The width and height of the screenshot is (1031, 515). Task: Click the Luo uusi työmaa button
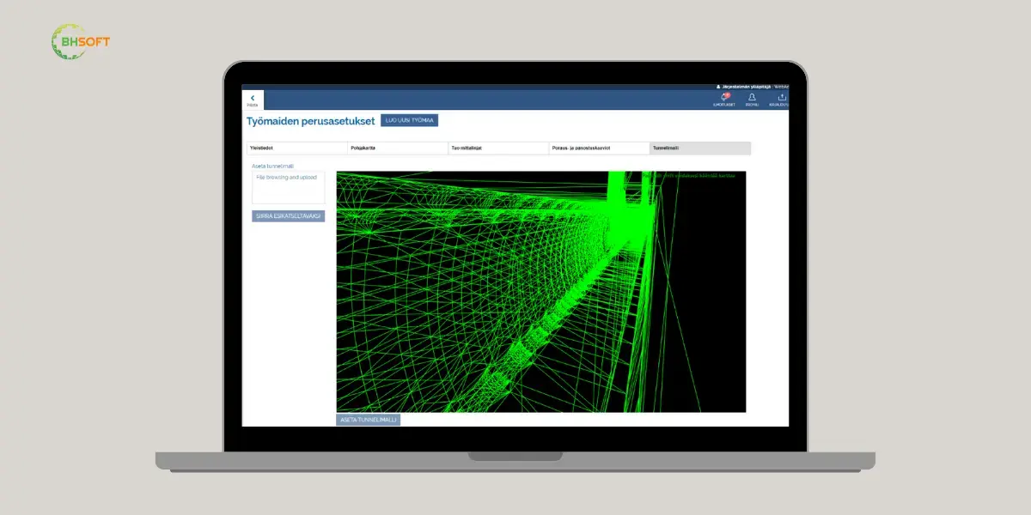(410, 120)
